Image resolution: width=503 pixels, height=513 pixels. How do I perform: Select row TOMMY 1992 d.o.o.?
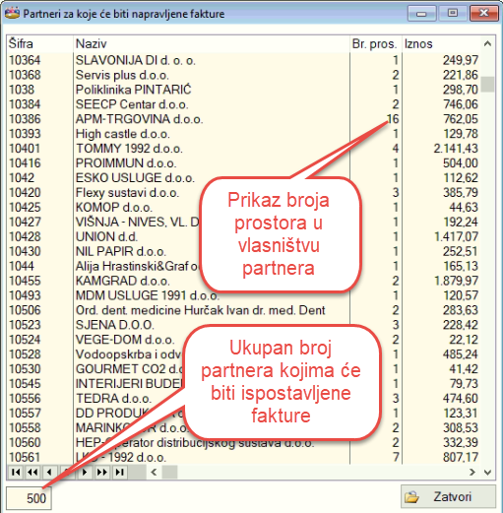(x=243, y=149)
